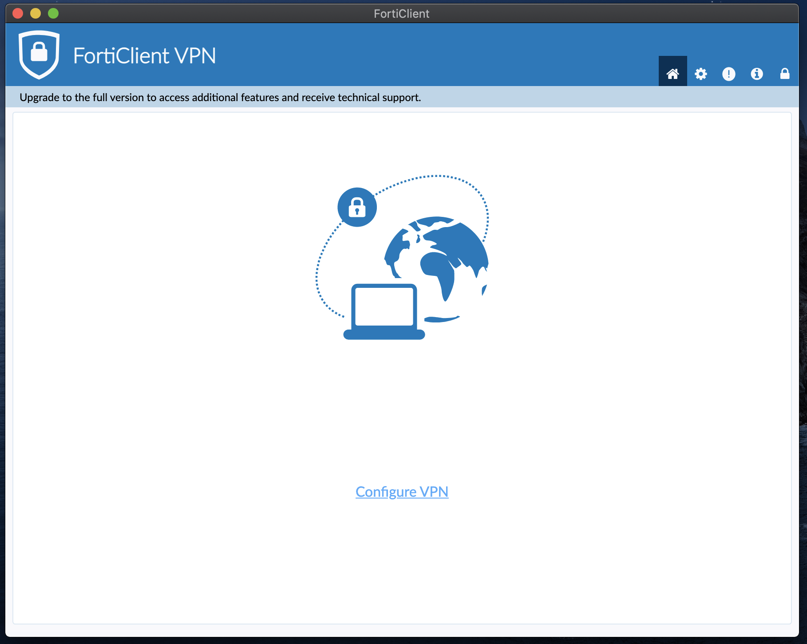Open the Configure VPN link
This screenshot has width=807, height=644.
click(402, 492)
